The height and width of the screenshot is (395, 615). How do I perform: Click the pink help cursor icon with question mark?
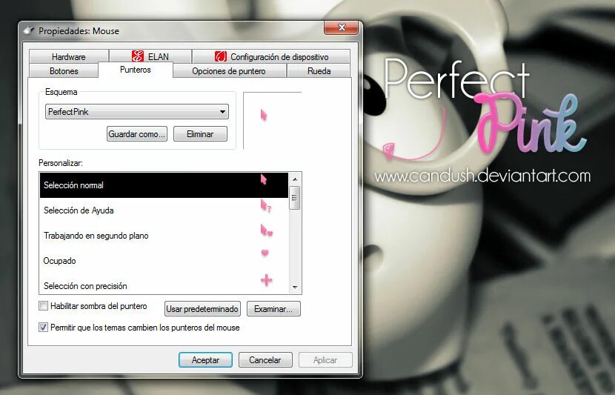pos(266,206)
